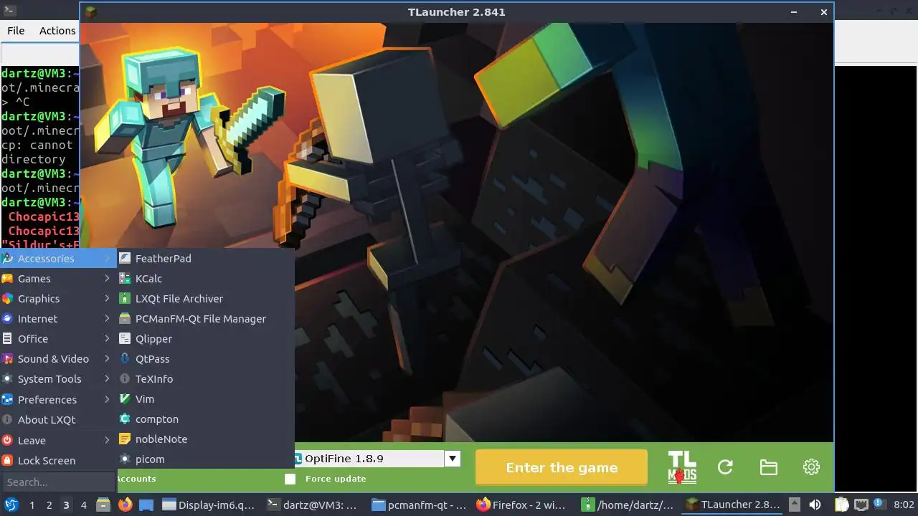Expand the Internet submenu
This screenshot has width=918, height=516.
[x=59, y=318]
